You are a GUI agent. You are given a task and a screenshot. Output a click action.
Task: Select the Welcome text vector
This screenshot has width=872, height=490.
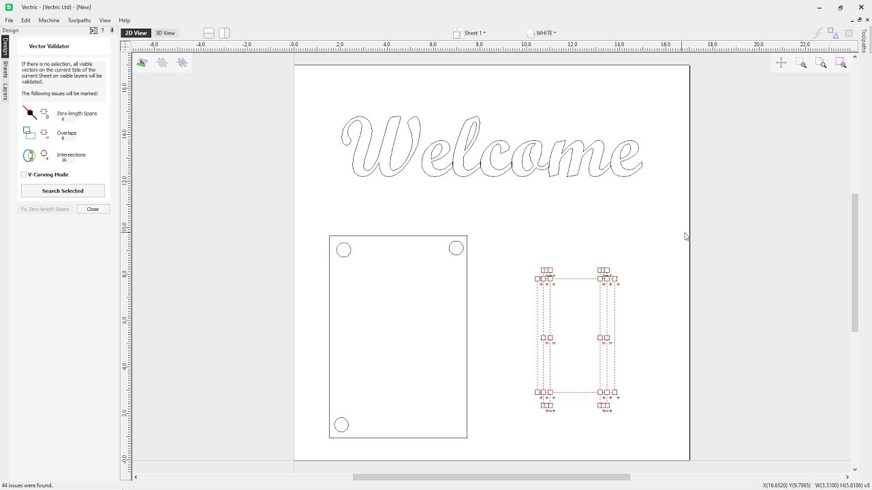click(492, 146)
